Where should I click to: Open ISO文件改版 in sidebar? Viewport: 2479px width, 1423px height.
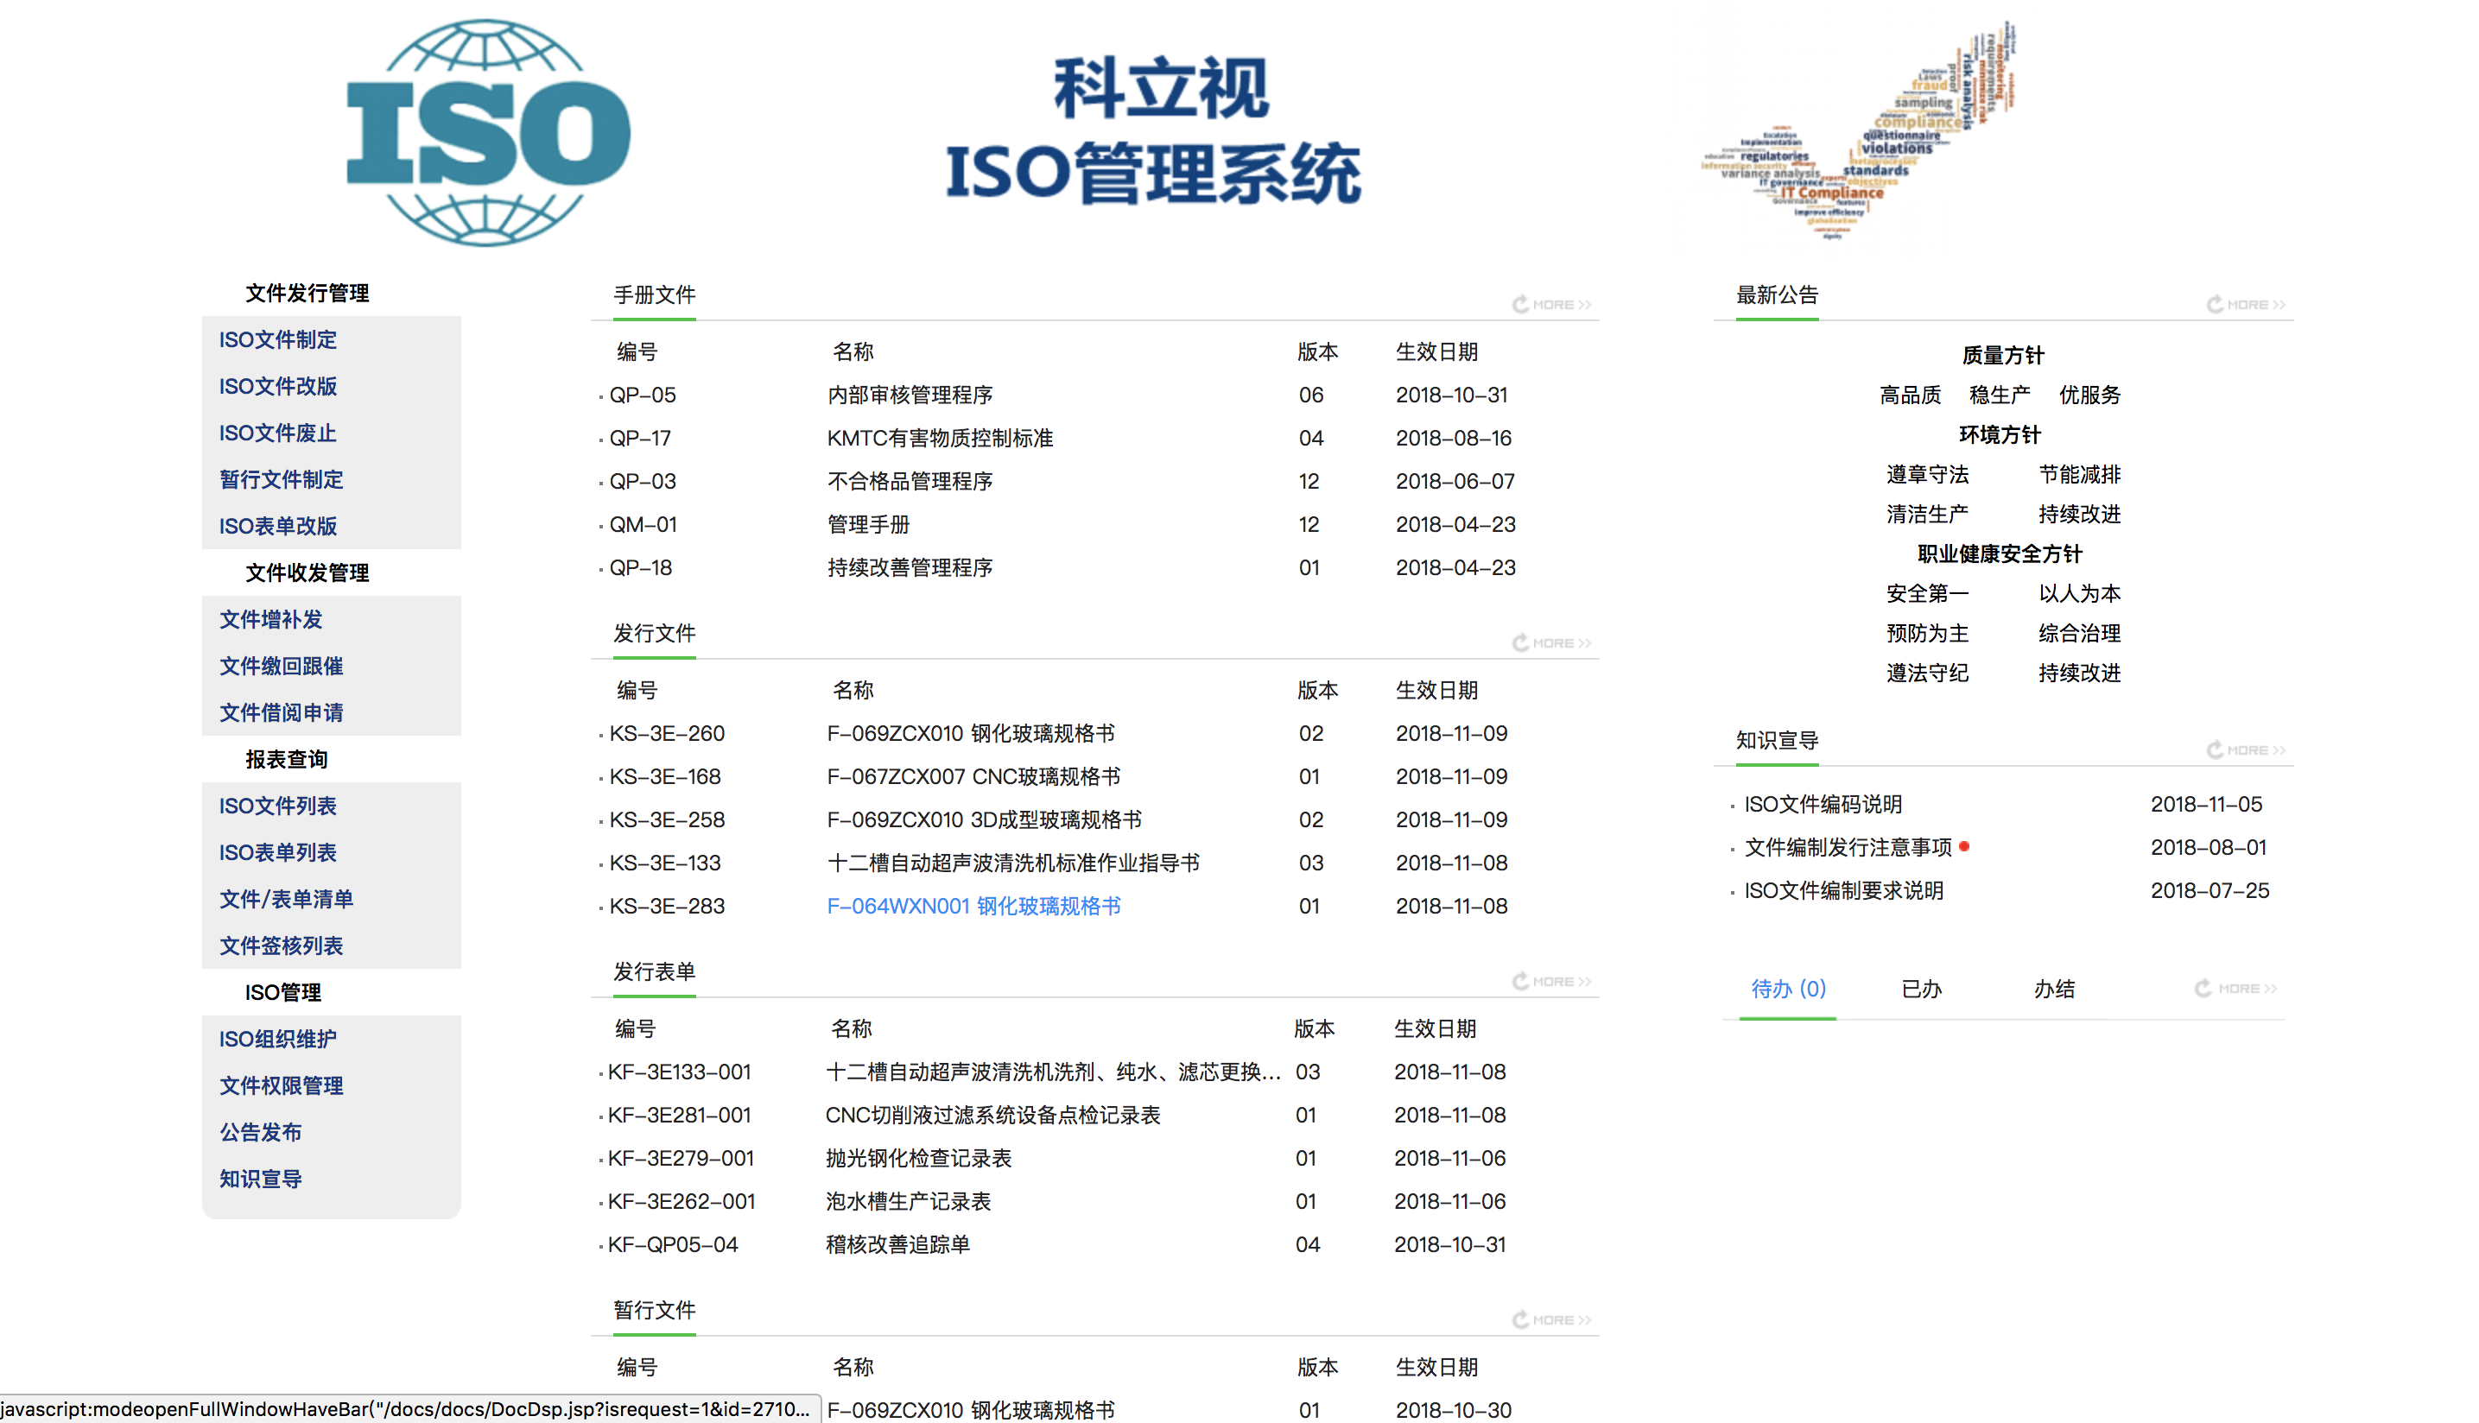click(277, 386)
